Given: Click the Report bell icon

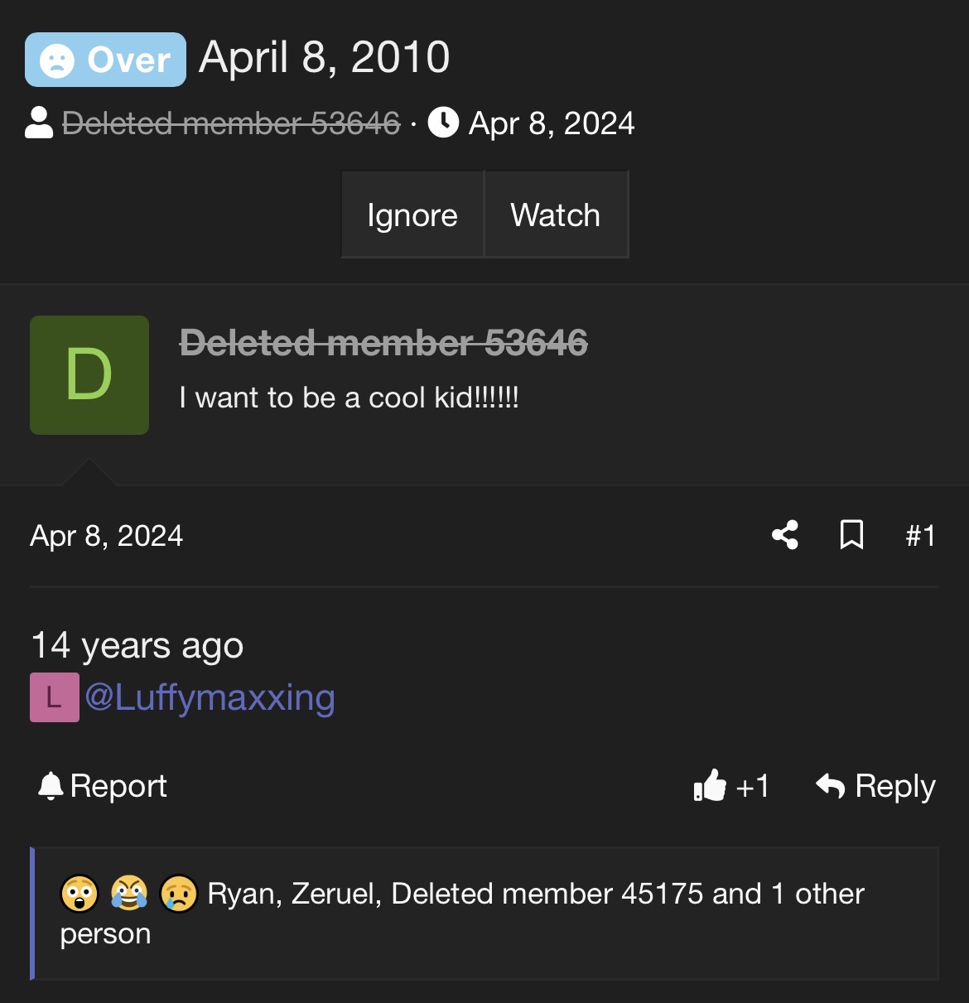Looking at the screenshot, I should point(51,785).
